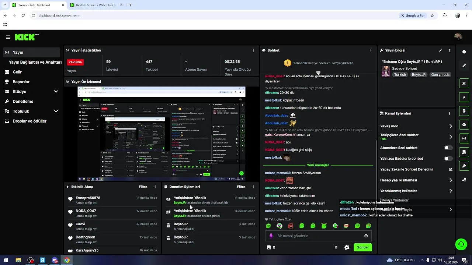Image resolution: width=472 pixels, height=265 pixels.
Task: Click the Yayın Ön İzlemesi preview video
Action: [161, 134]
